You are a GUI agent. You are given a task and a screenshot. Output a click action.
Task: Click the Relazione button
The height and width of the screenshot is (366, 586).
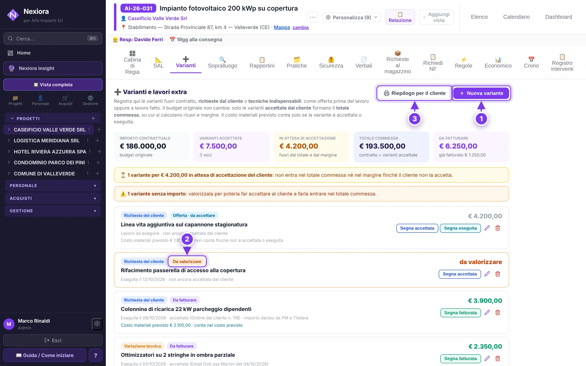[x=400, y=17]
